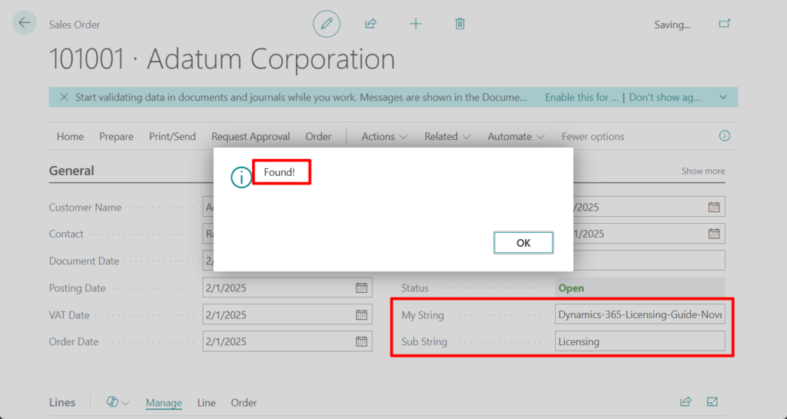Viewport: 787px width, 419px height.
Task: Click the back arrow button
Action: (x=25, y=23)
